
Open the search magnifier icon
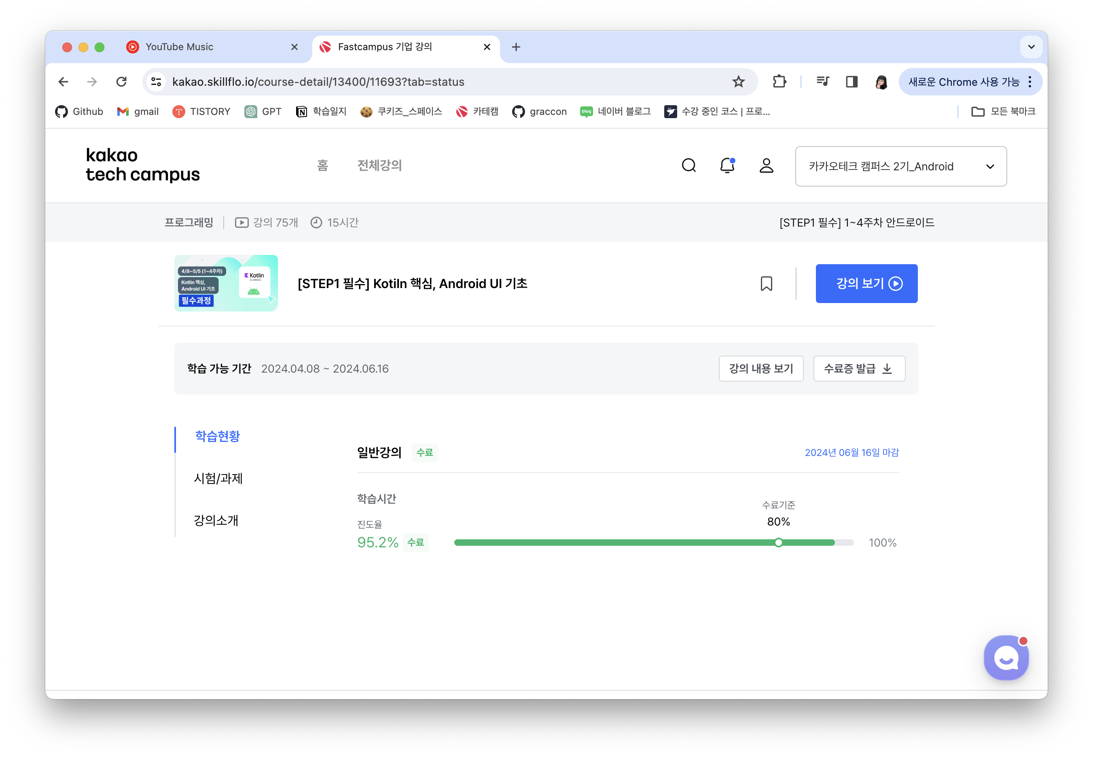point(688,165)
